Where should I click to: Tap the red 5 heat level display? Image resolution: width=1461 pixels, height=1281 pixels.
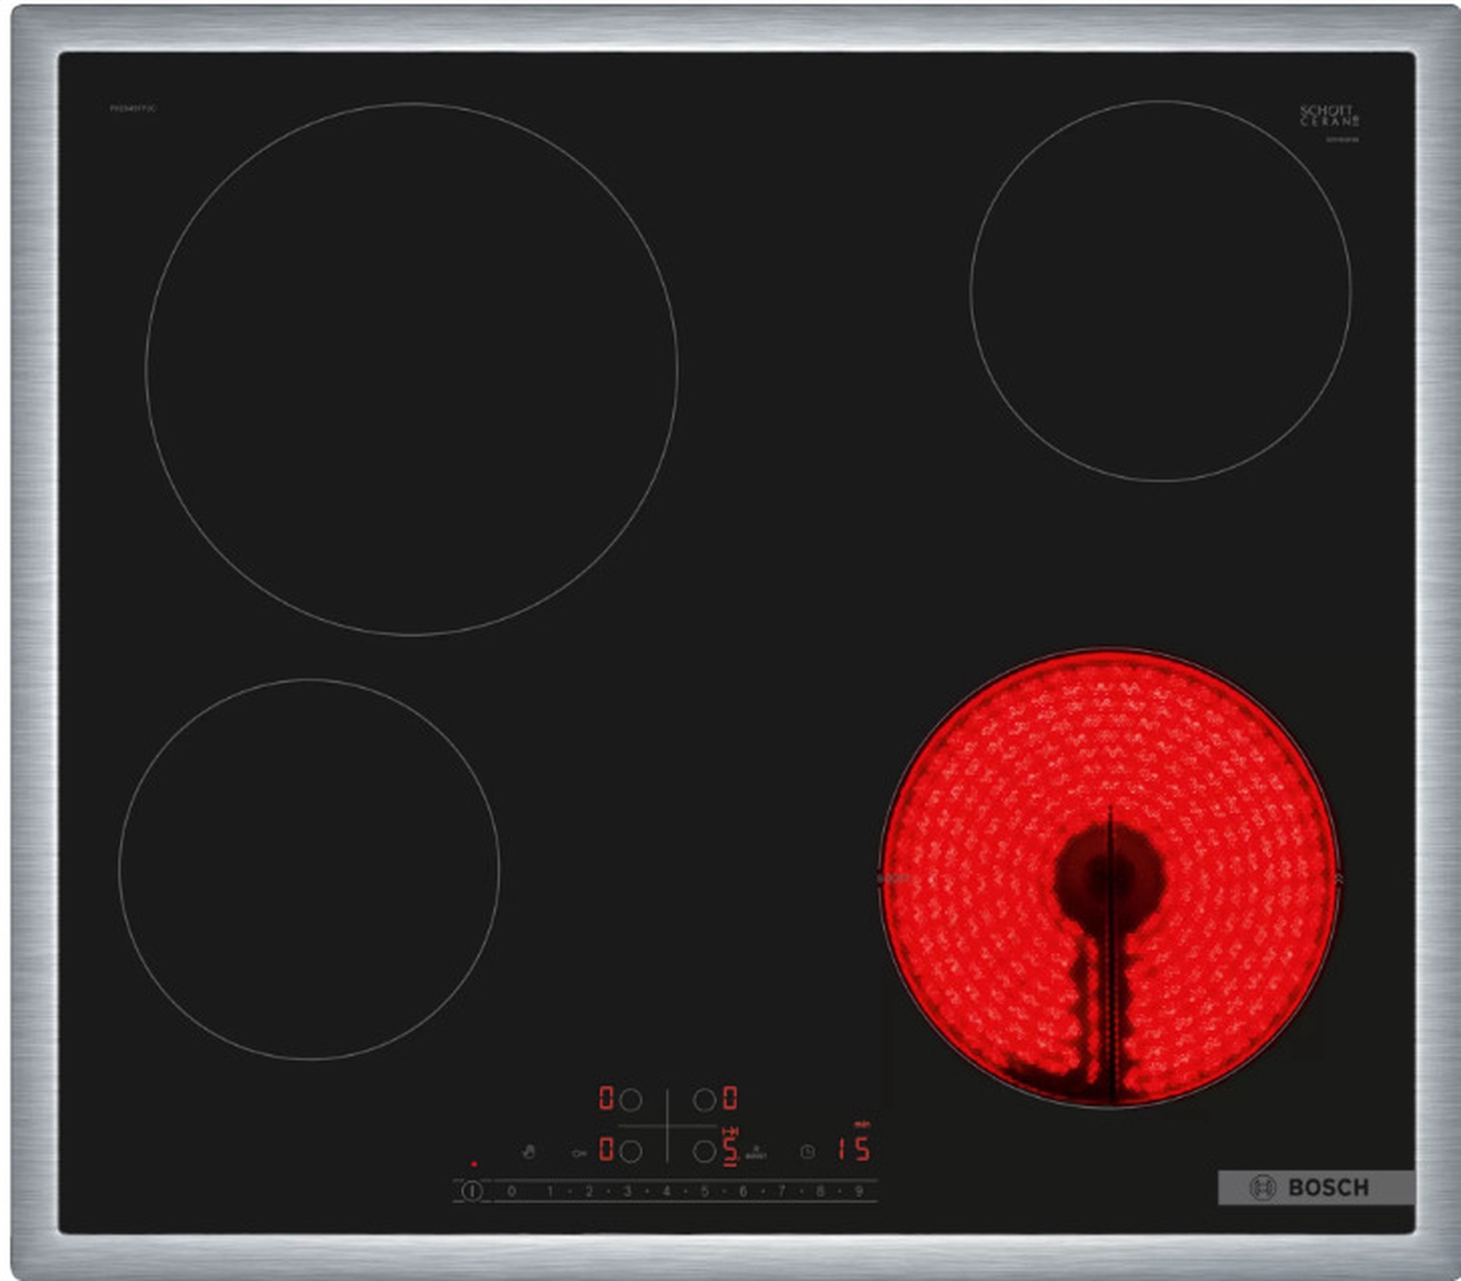point(730,1149)
